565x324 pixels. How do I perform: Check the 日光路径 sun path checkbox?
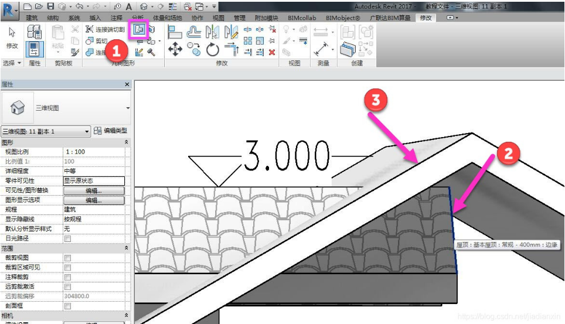click(x=67, y=238)
